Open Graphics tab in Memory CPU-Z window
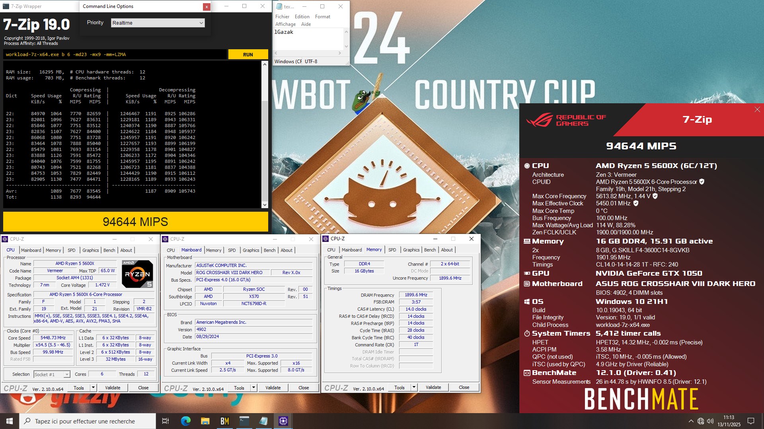 point(411,250)
